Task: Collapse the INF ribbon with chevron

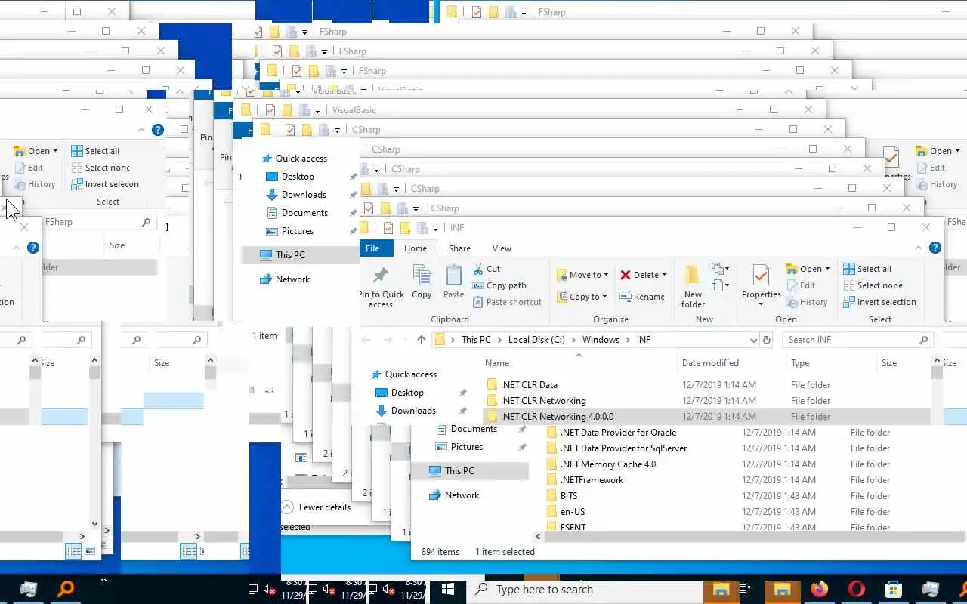Action: tap(919, 248)
